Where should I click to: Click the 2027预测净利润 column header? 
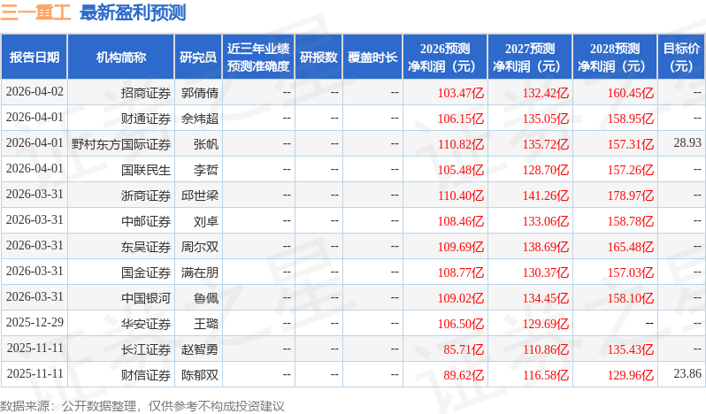[x=530, y=57]
